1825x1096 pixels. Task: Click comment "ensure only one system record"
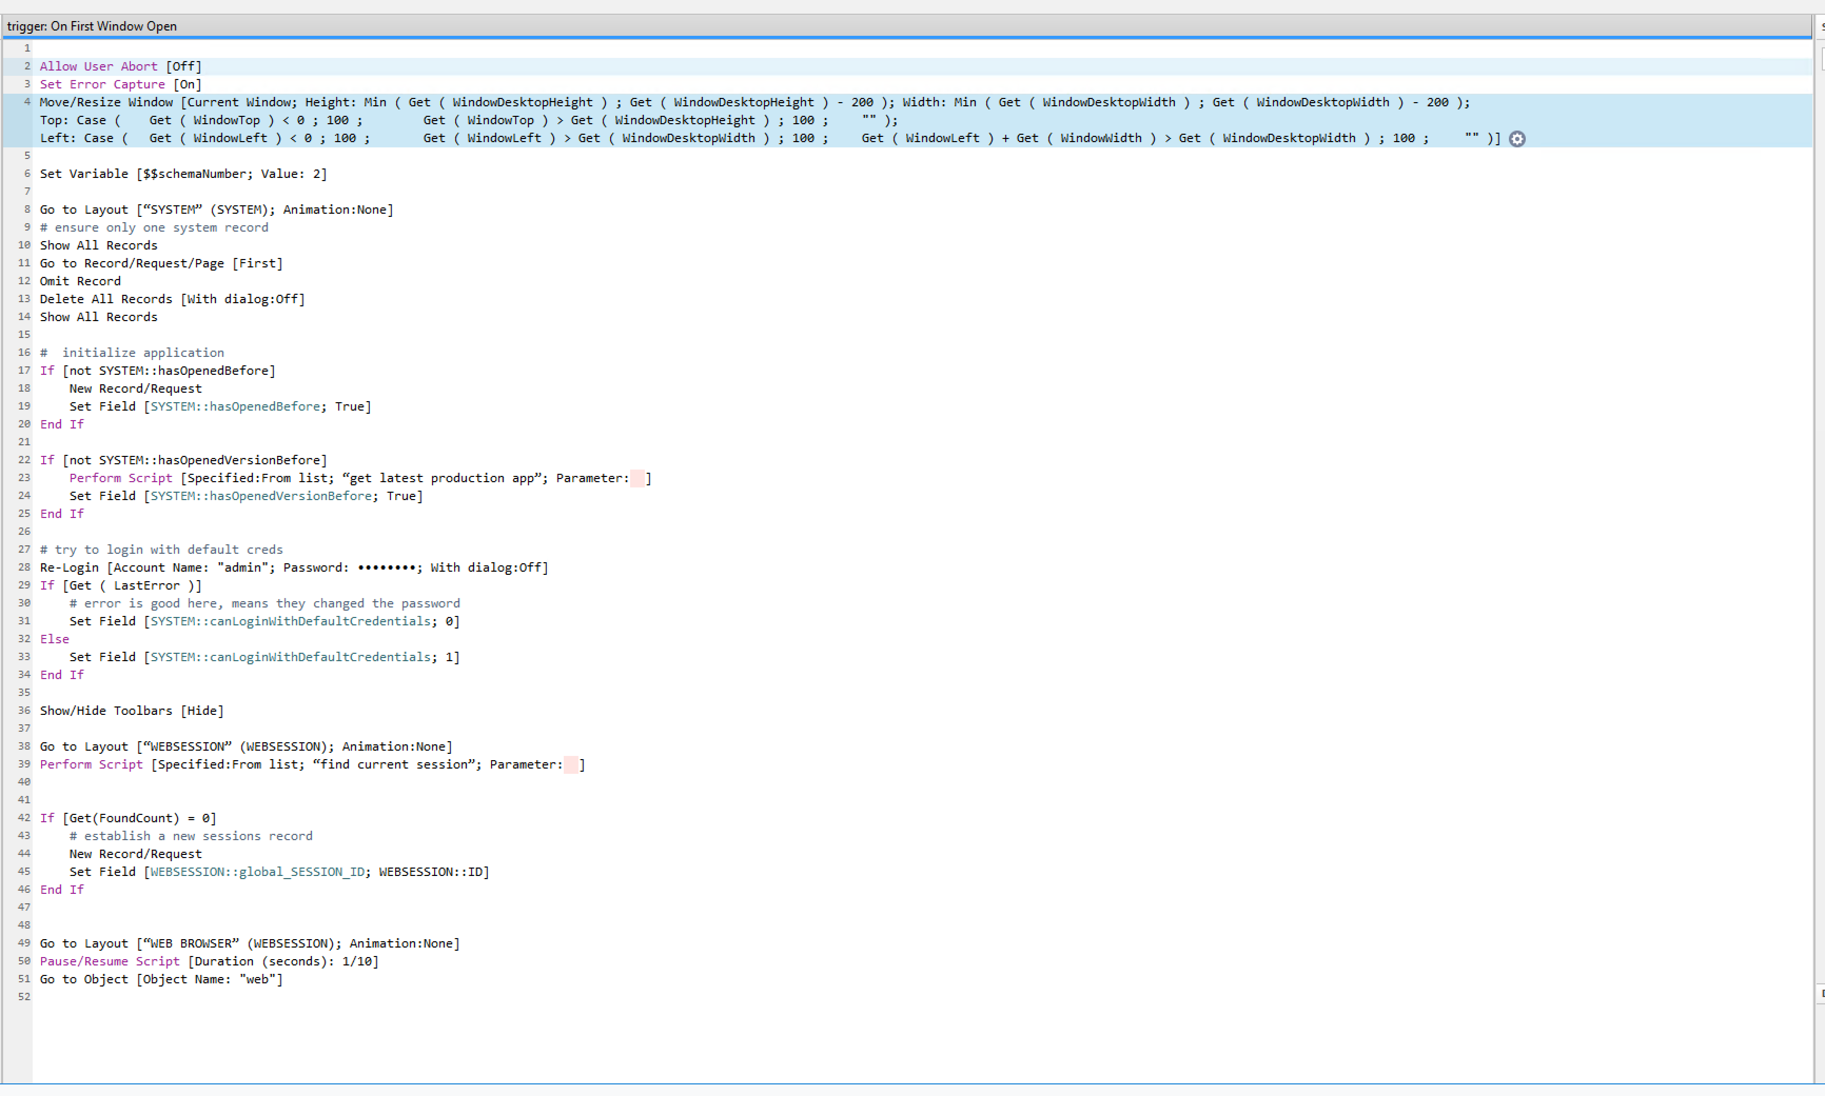tap(154, 227)
